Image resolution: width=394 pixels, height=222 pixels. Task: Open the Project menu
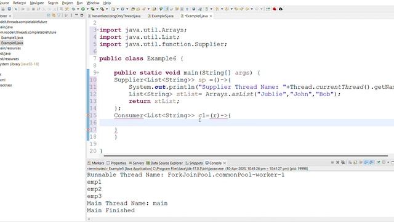67,2
